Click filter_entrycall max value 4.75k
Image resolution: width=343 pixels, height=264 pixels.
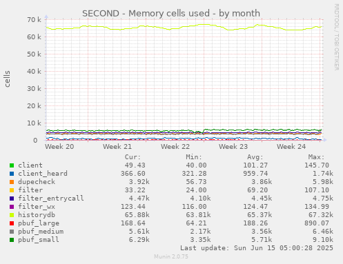(x=323, y=199)
